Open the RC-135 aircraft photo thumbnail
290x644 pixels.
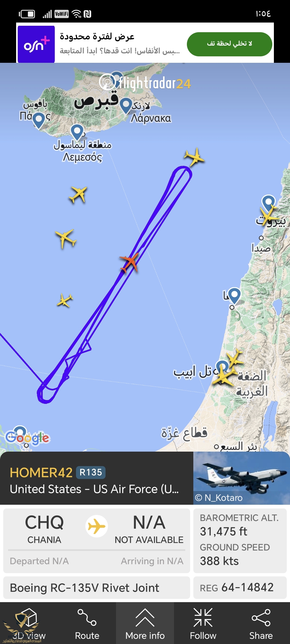(242, 478)
